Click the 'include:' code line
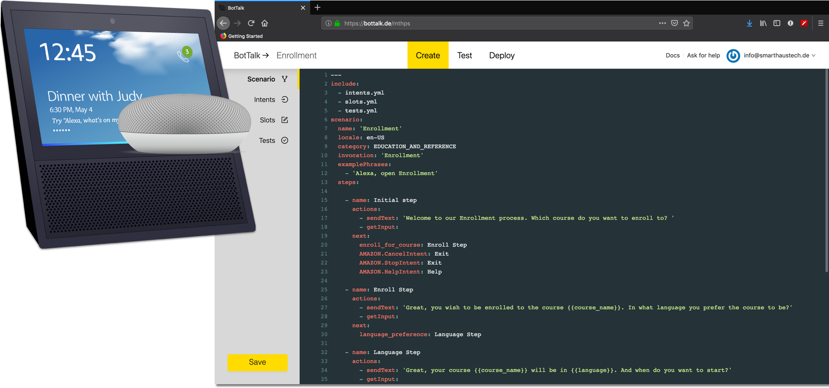This screenshot has width=829, height=388. coord(345,84)
